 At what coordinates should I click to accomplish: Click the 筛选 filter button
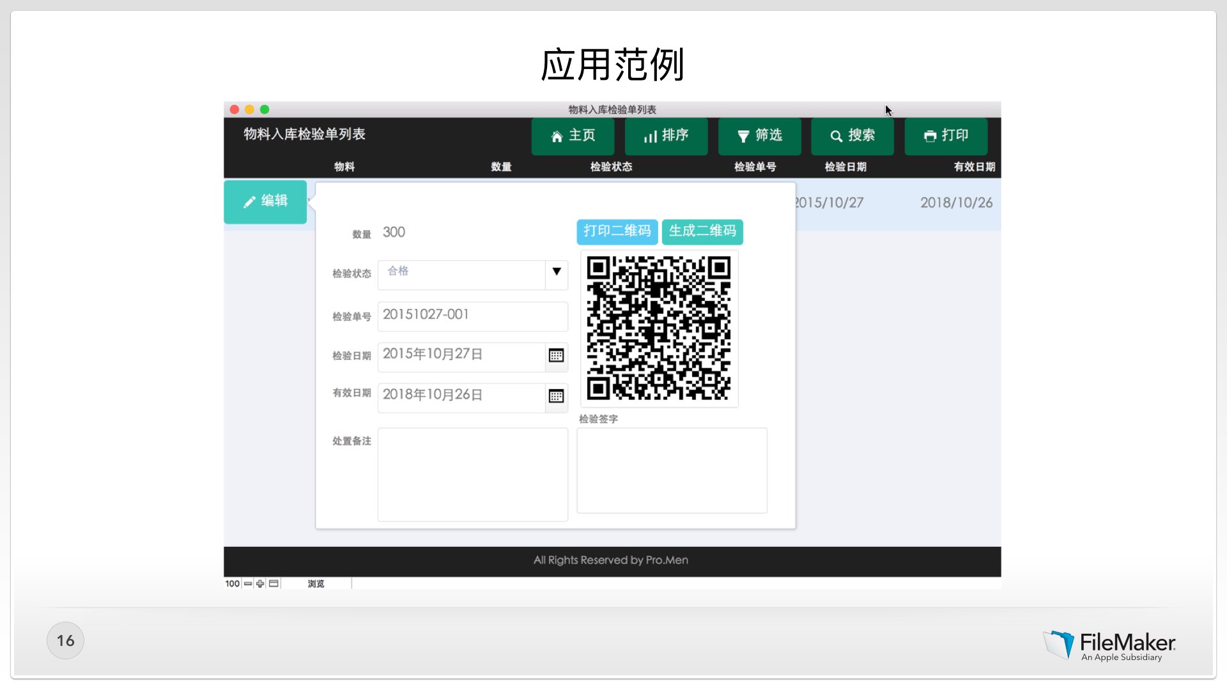[759, 136]
